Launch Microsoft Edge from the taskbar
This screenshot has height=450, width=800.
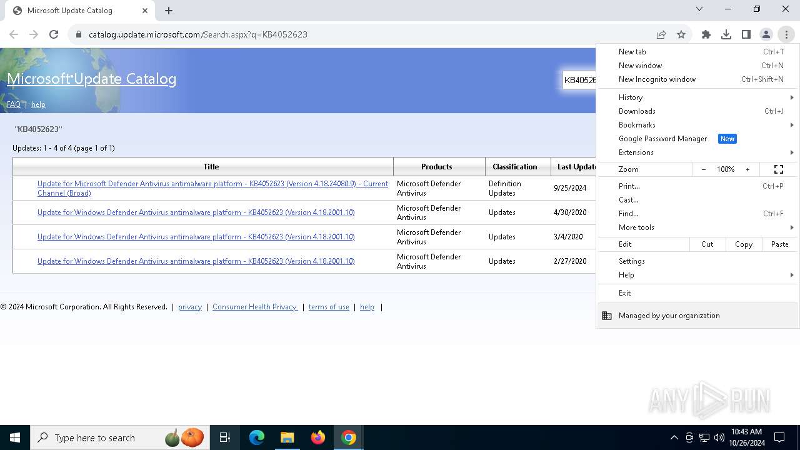(x=257, y=437)
